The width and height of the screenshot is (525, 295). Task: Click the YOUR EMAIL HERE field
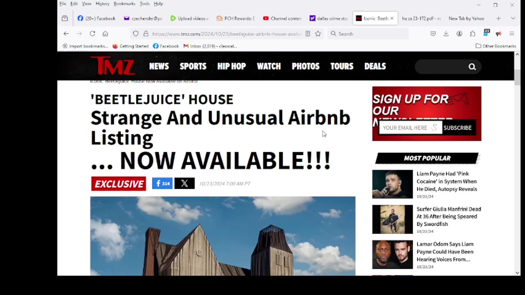pyautogui.click(x=410, y=128)
